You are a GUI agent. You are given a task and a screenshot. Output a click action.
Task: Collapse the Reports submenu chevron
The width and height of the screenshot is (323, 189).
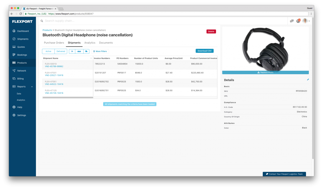pos(32,87)
